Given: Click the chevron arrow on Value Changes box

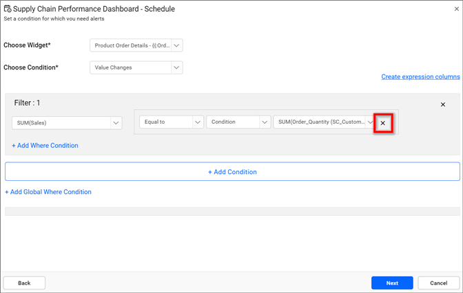Looking at the screenshot, I should [x=176, y=67].
